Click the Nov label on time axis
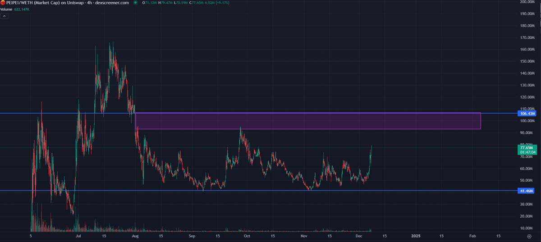Screen dimensions: 541x242 [304, 236]
